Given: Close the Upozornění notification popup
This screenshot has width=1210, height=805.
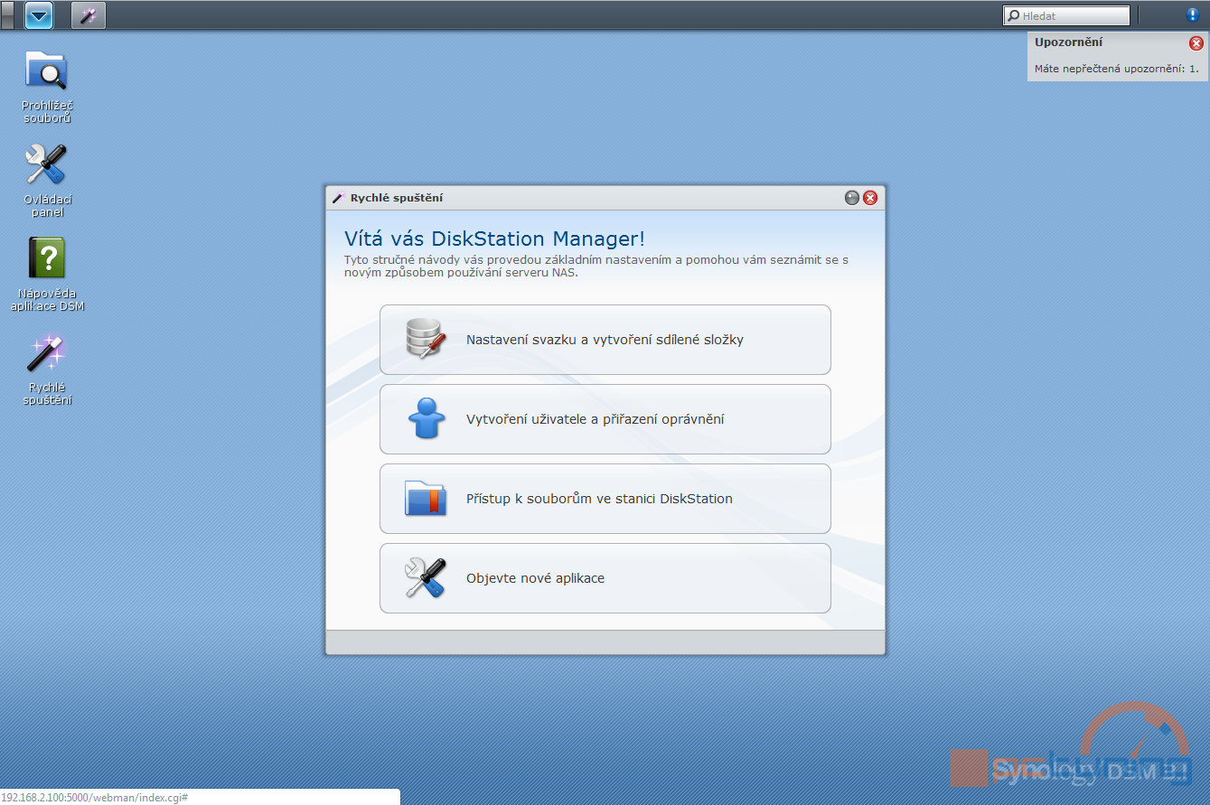Looking at the screenshot, I should 1196,42.
